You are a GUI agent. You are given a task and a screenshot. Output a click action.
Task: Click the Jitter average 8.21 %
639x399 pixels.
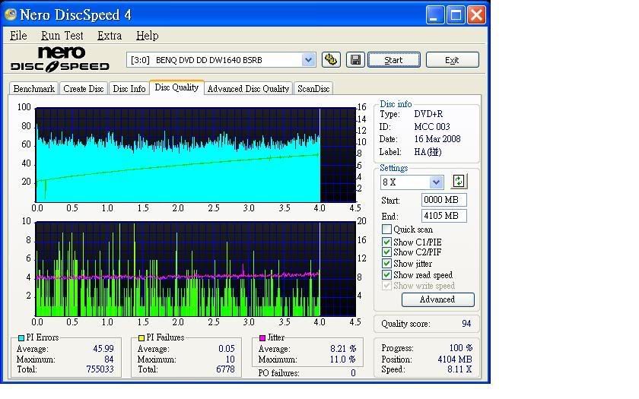[x=343, y=349]
